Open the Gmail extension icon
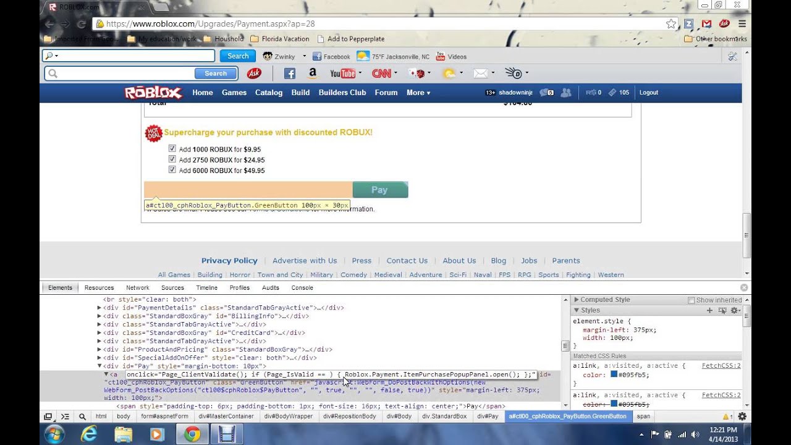The height and width of the screenshot is (445, 791). tap(706, 24)
